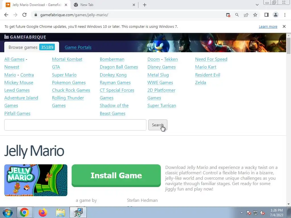
Task: Open a new tab with plus button
Action: (x=145, y=5)
